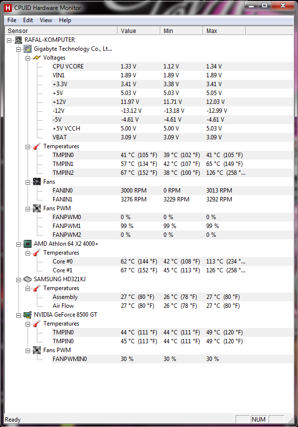Collapse the AMD Athlon Temperatures group

[x=28, y=253]
